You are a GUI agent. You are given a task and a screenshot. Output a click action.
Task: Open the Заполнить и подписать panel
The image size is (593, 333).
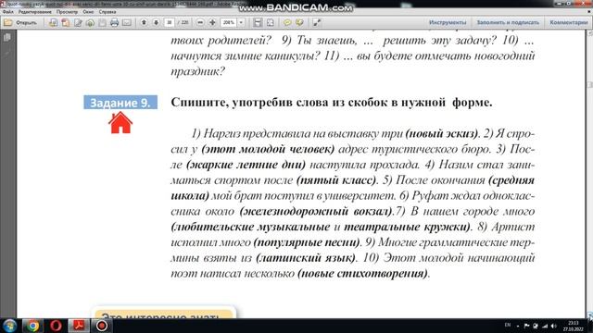coord(508,22)
